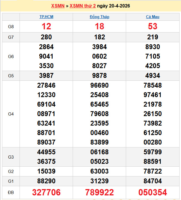Screen dimensions: 181x200
Task: Select G2 result 63003 for Đồng Tháp
Action: pos(99,171)
